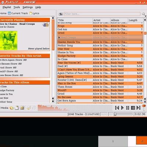Screen dimensions: 147x147
Task: Select the Man in the Box track
Action: click(x=100, y=83)
